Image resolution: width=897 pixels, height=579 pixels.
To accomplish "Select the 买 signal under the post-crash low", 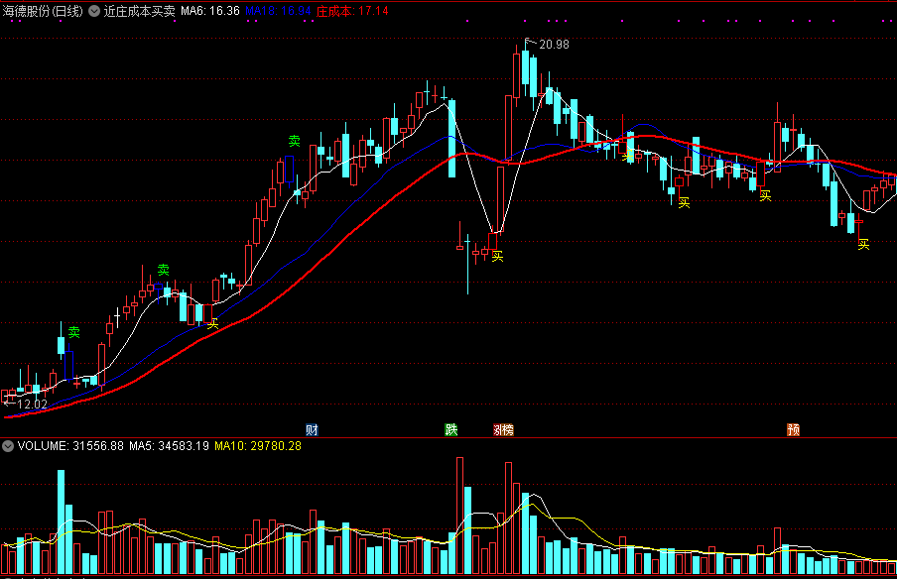I will 498,257.
